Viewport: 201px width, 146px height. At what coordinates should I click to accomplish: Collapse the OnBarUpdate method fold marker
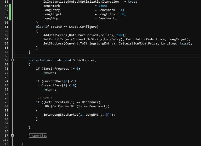(x=12, y=60)
